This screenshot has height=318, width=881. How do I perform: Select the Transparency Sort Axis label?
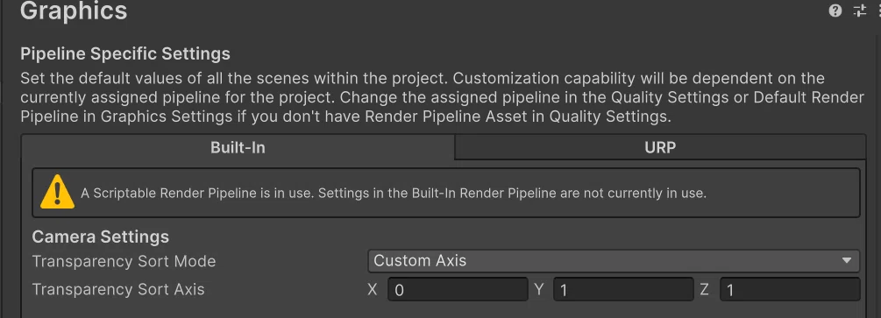118,290
